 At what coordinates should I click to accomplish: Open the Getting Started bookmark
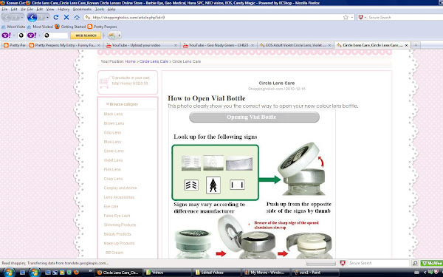coord(70,27)
